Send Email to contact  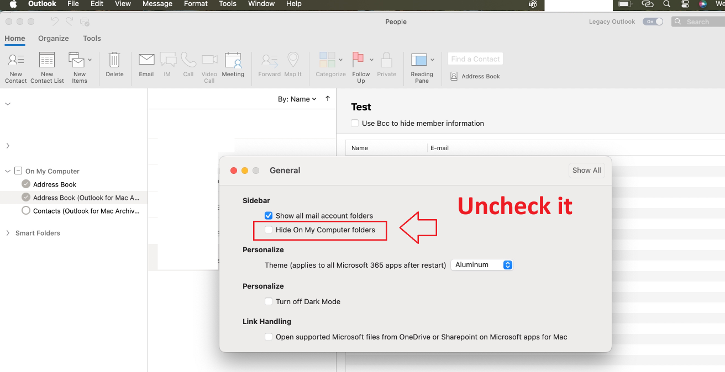[x=146, y=65]
